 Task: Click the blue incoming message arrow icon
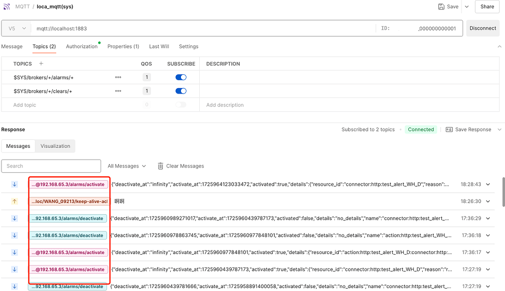click(14, 184)
